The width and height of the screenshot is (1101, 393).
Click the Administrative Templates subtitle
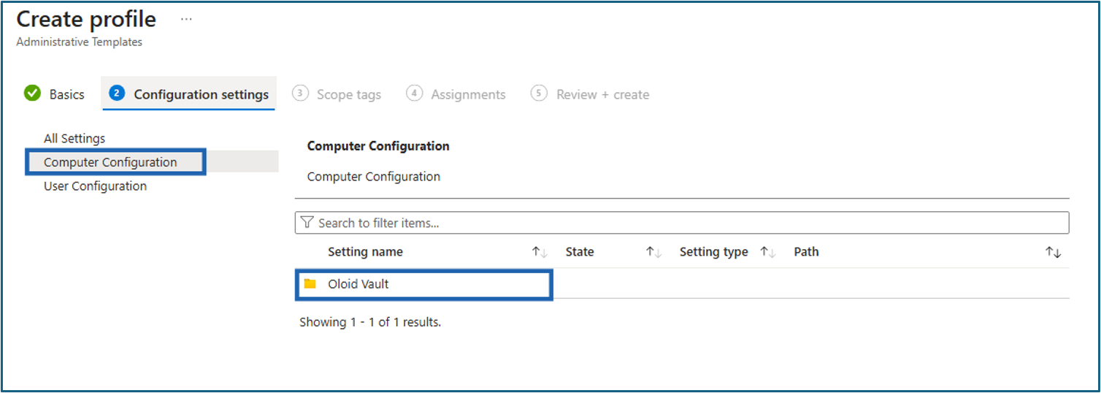pos(79,42)
